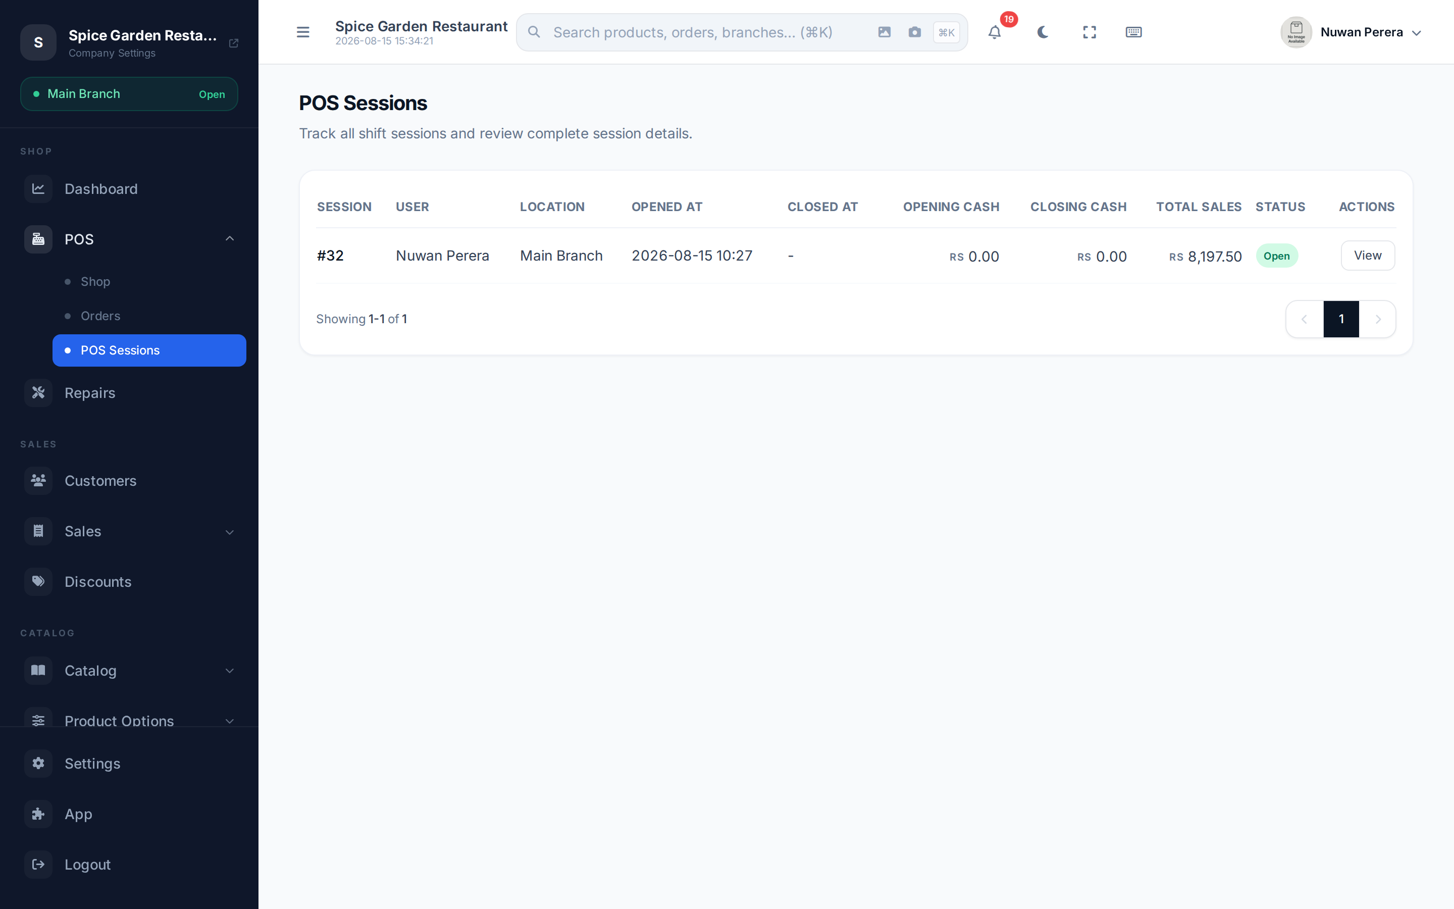Toggle the hamburger sidebar menu
The width and height of the screenshot is (1454, 909).
tap(303, 32)
